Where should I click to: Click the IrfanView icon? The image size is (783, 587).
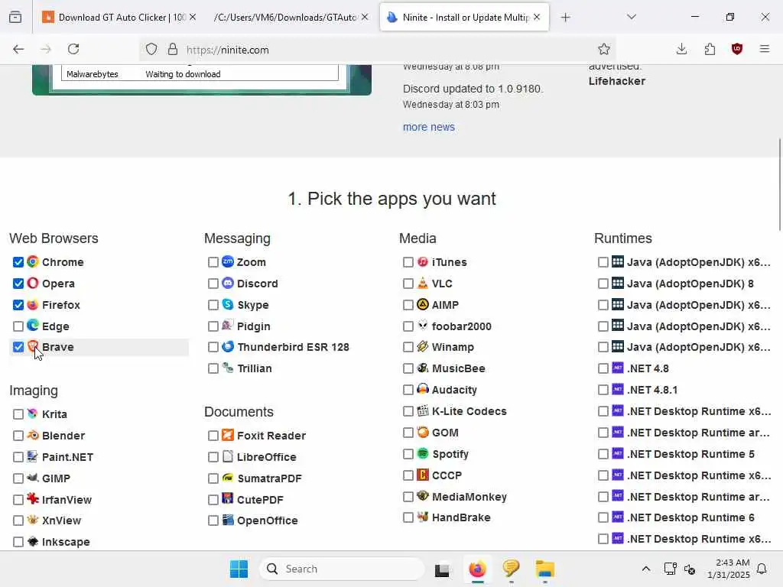33,498
